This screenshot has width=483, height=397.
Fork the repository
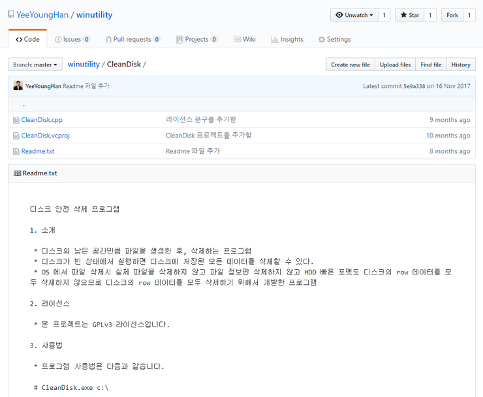[452, 15]
